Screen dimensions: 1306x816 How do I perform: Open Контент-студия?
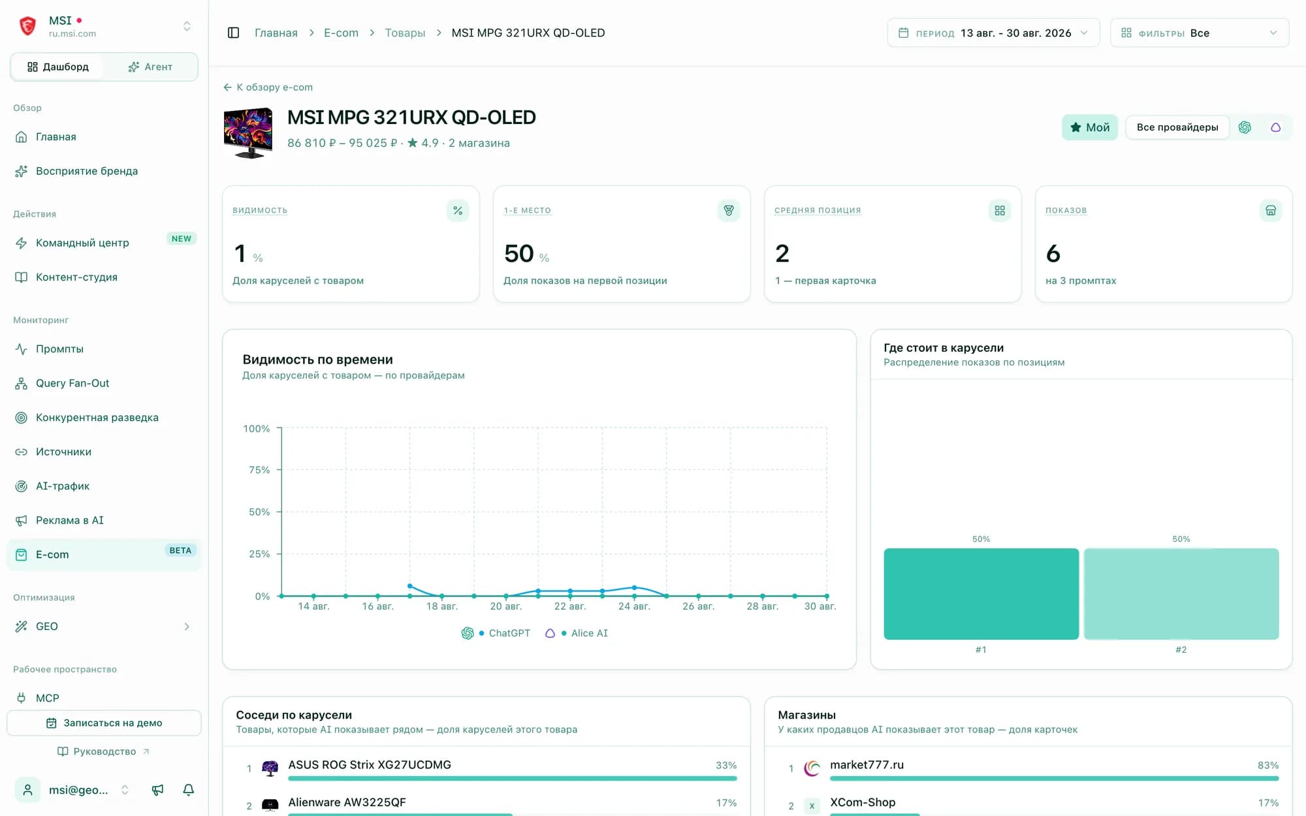104,277
